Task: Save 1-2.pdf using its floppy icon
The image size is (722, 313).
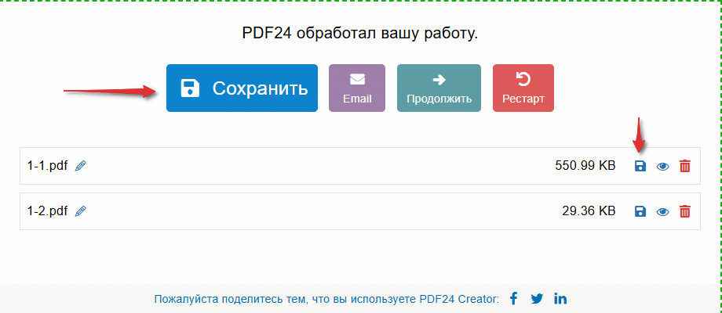Action: (x=640, y=211)
